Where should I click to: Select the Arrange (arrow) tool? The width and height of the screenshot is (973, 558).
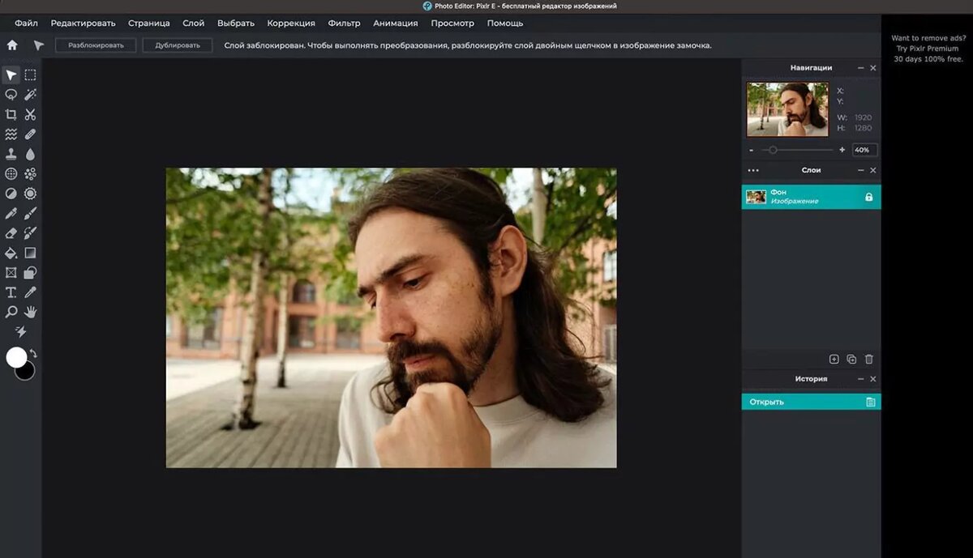(11, 75)
